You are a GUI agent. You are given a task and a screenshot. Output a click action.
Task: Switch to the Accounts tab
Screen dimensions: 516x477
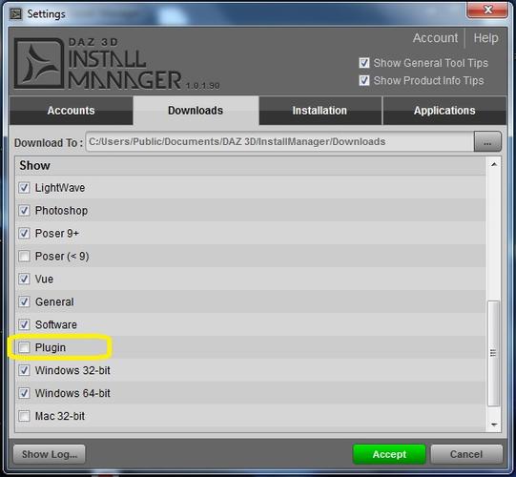click(x=72, y=111)
